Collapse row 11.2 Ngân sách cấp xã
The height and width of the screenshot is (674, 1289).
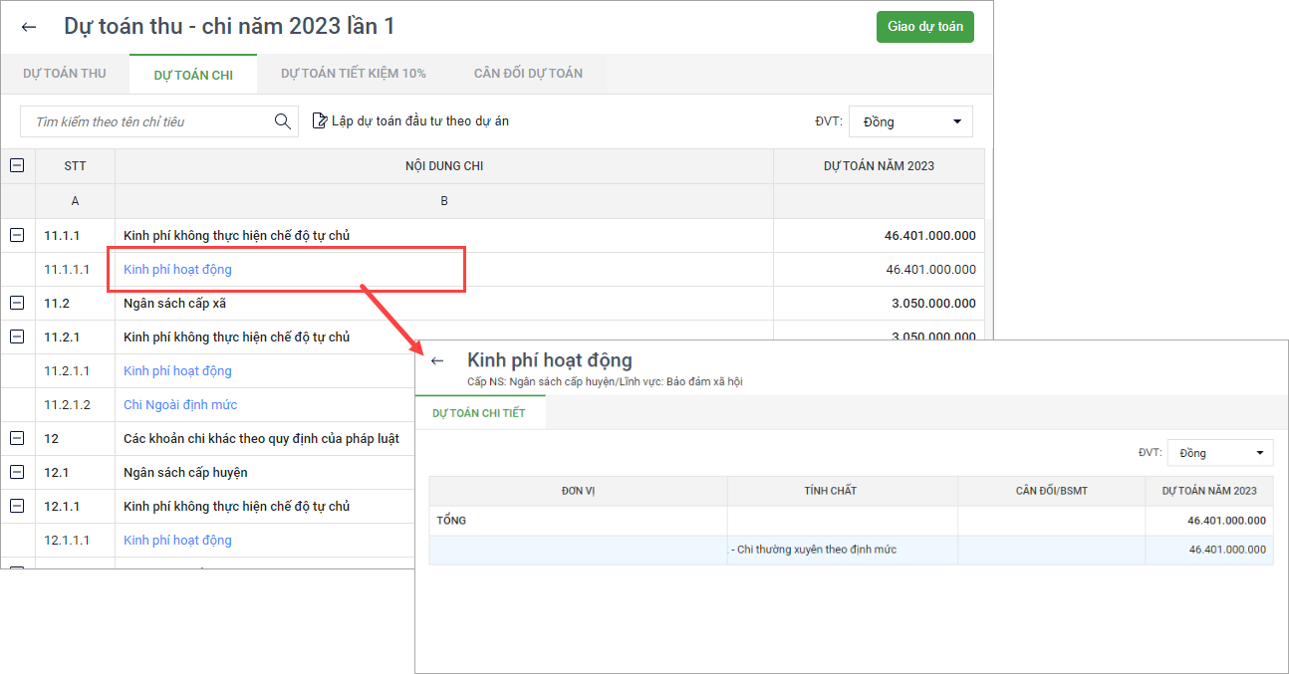17,304
